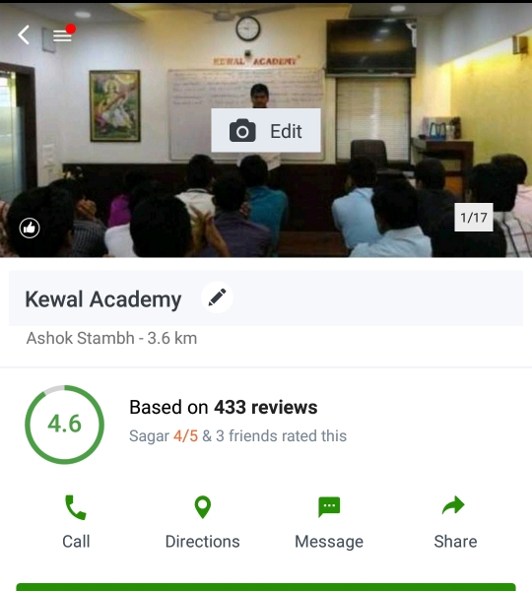View the 433 reviews
This screenshot has width=532, height=591.
tap(224, 407)
